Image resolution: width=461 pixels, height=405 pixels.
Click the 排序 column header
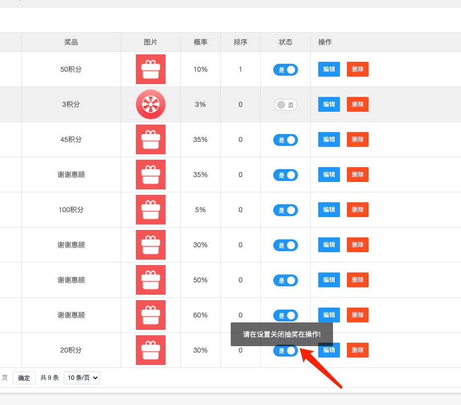(241, 42)
